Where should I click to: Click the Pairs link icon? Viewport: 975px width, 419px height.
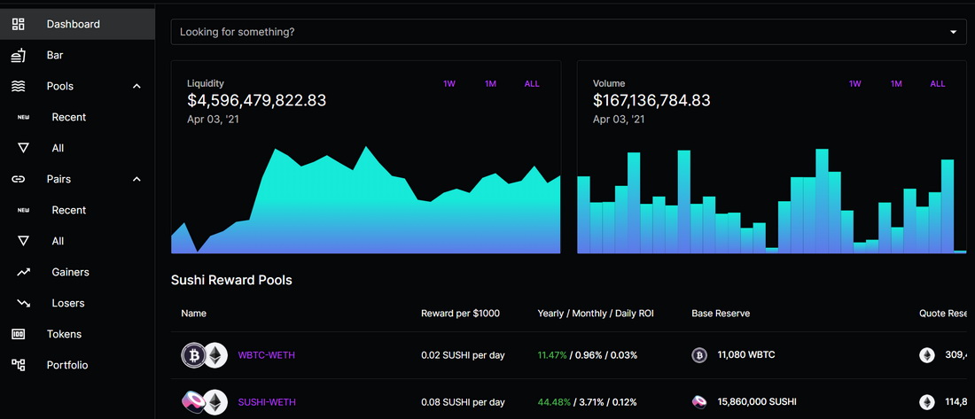(x=18, y=179)
